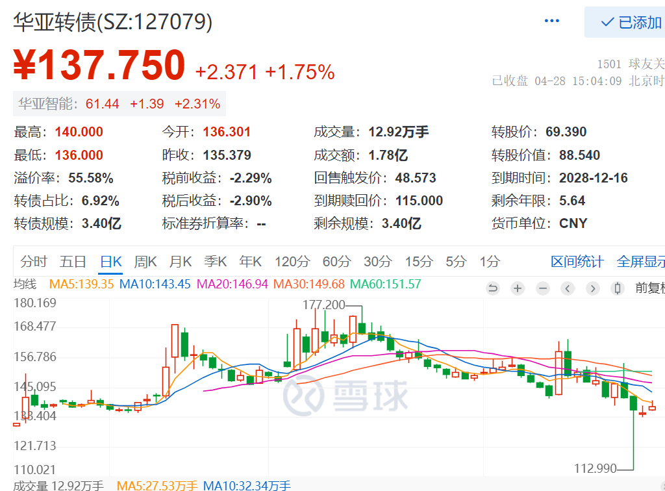
Task: Open the three-dot more options menu
Action: pyautogui.click(x=551, y=21)
